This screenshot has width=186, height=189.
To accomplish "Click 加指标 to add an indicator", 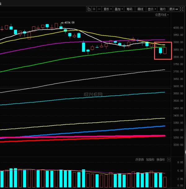I will (x=150, y=159).
